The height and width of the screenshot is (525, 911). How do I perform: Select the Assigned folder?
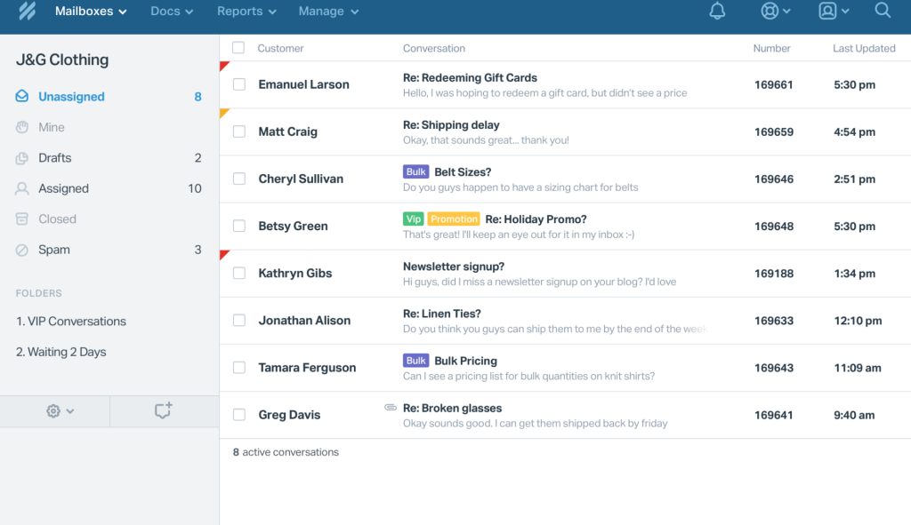pos(109,188)
